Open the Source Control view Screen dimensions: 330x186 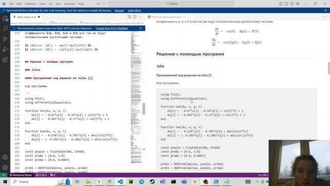click(x=5, y=39)
